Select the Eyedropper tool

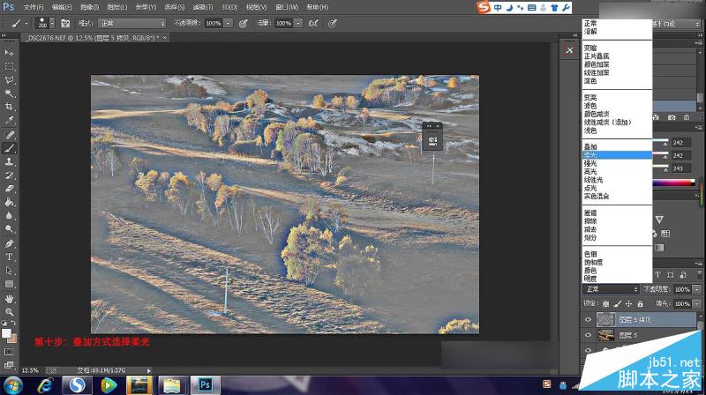click(9, 120)
